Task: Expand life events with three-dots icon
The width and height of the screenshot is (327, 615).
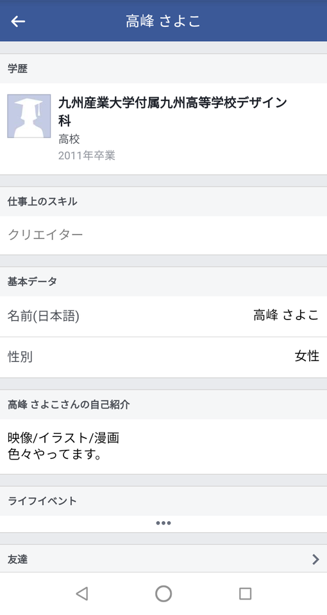Action: pos(163,523)
